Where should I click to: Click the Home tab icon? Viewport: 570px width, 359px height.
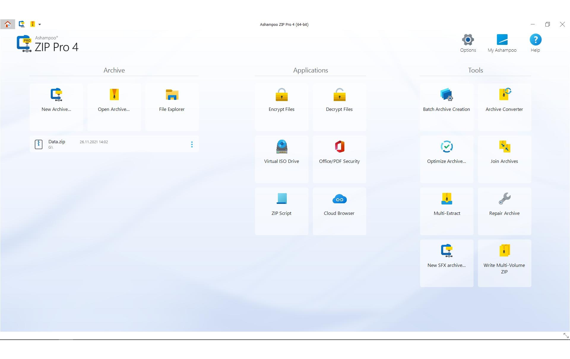(x=8, y=24)
